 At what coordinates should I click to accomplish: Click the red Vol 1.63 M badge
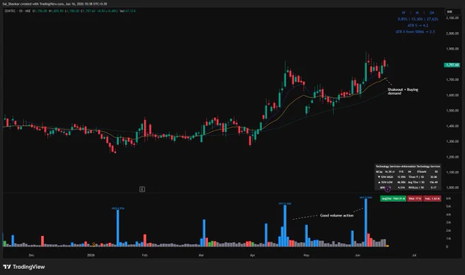pyautogui.click(x=432, y=198)
